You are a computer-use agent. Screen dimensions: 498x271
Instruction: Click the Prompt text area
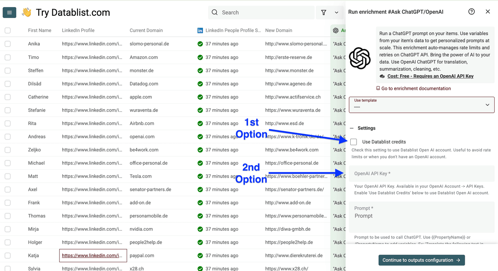[x=422, y=217]
